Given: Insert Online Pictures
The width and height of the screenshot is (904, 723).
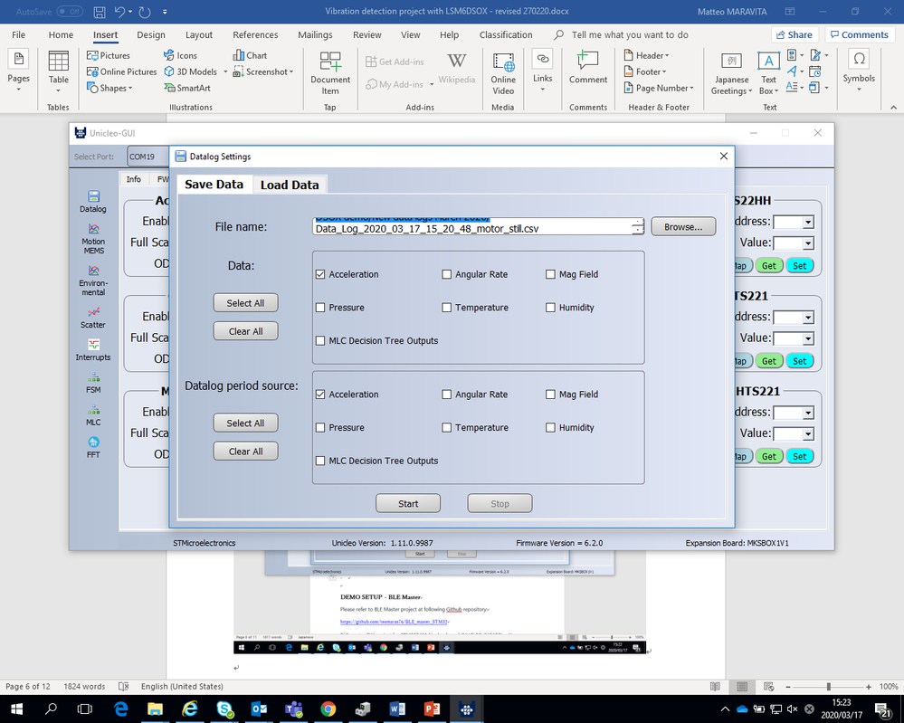Looking at the screenshot, I should click(121, 71).
